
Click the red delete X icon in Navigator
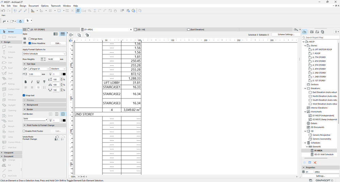coord(315,163)
